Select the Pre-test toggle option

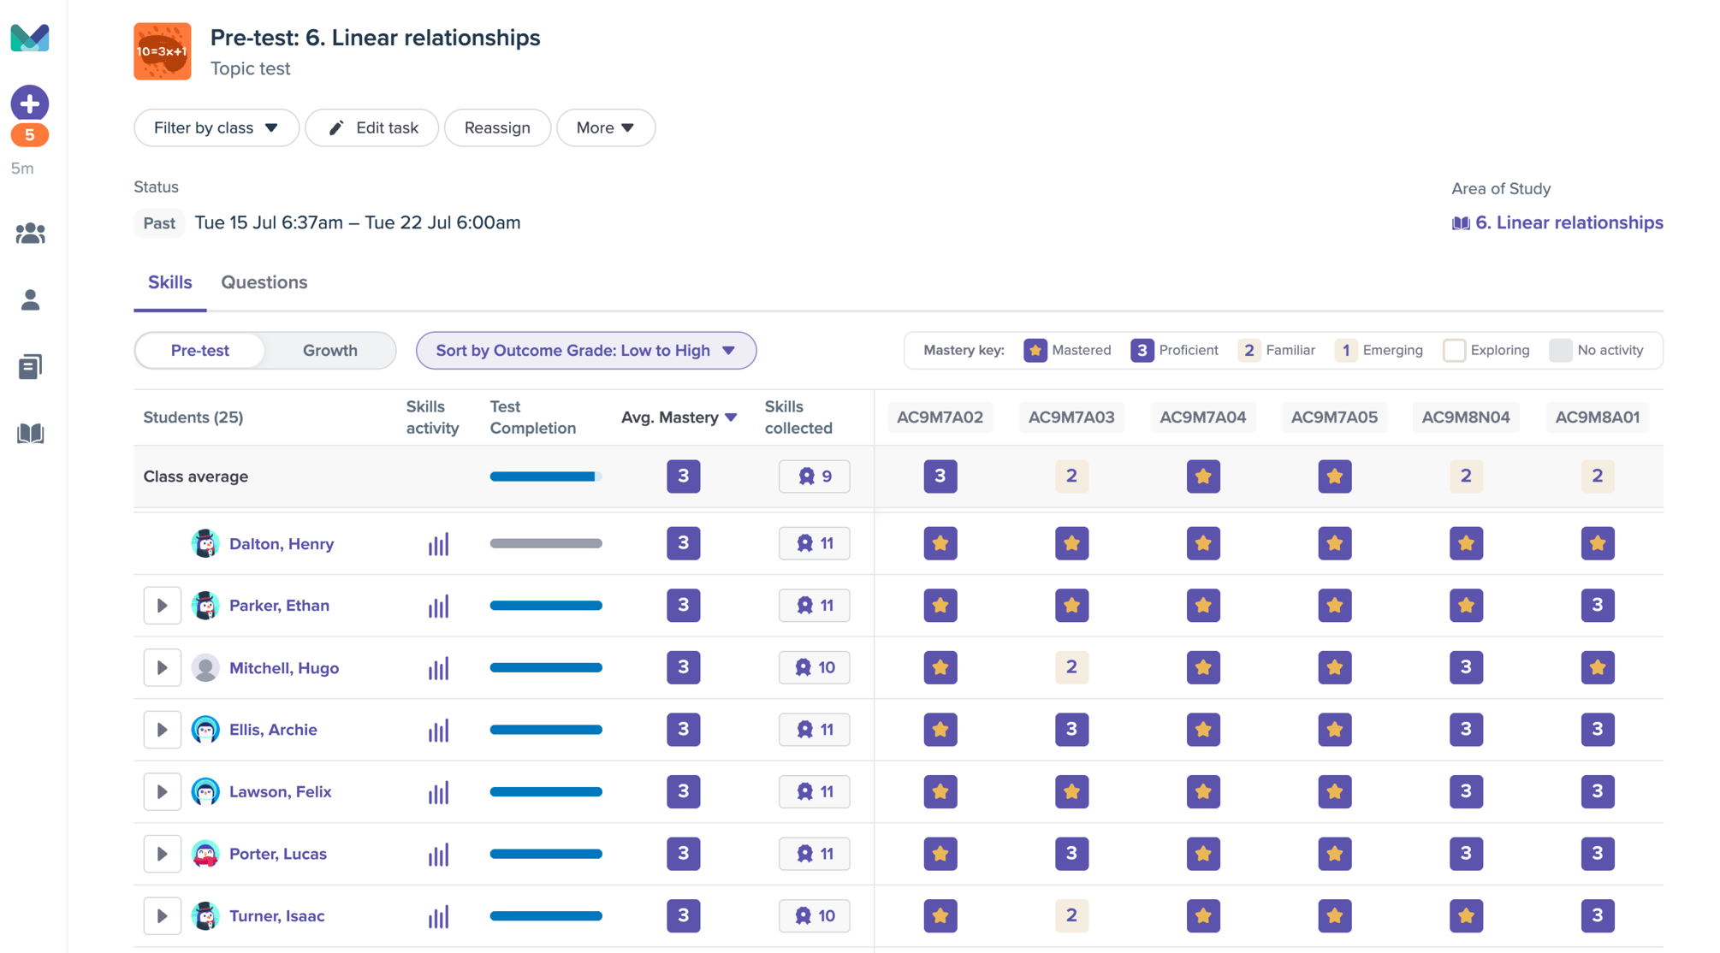point(199,350)
